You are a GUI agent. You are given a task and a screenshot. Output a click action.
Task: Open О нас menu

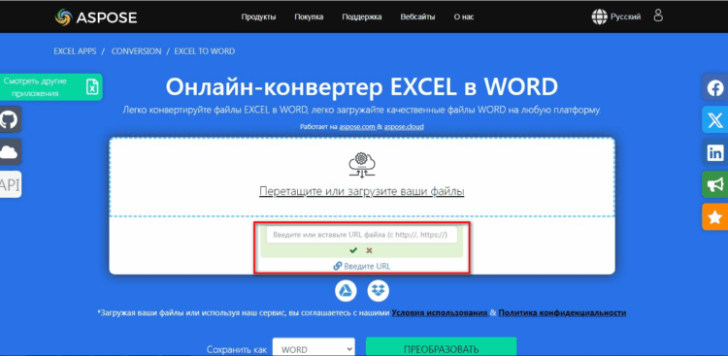(x=464, y=16)
